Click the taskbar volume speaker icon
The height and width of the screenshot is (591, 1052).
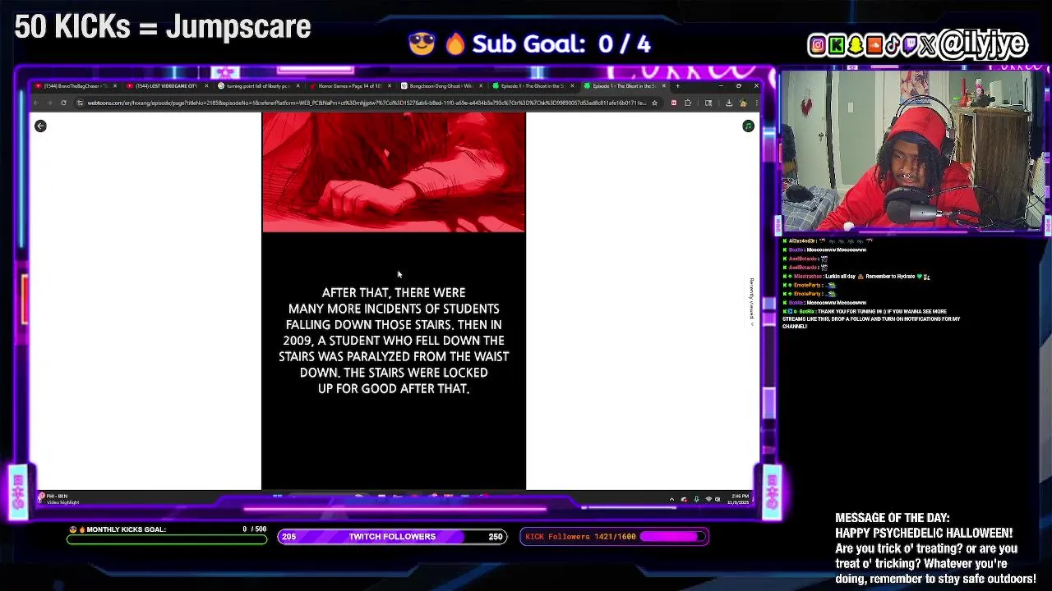(718, 499)
